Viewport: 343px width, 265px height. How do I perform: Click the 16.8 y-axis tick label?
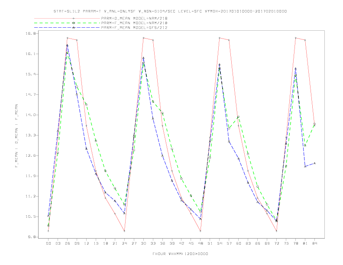[x=31, y=33]
